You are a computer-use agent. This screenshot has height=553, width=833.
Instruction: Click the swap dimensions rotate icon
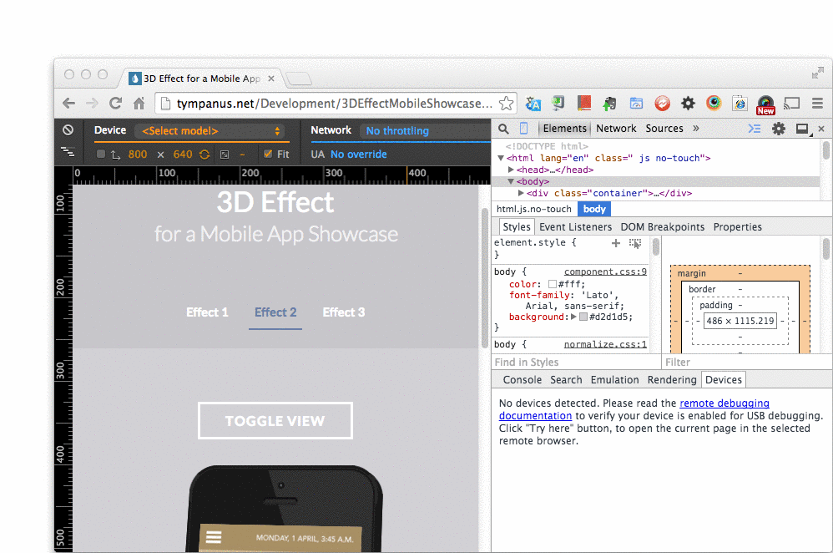point(204,155)
